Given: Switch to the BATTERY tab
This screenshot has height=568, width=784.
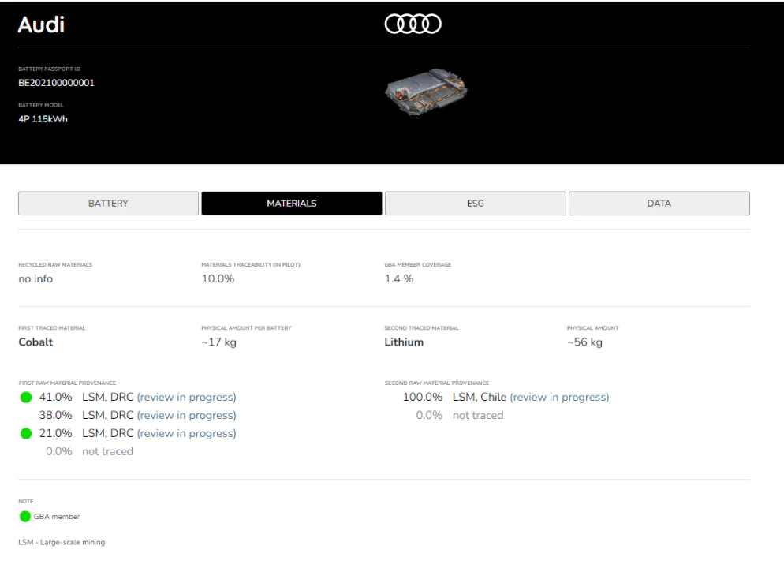Looking at the screenshot, I should 108,204.
